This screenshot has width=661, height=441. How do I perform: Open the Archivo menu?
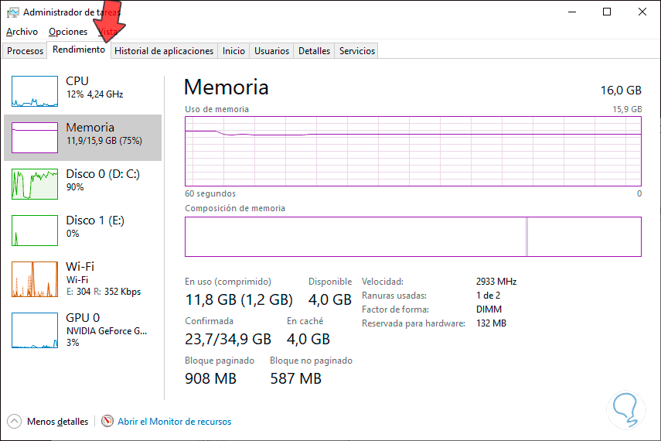coord(22,32)
